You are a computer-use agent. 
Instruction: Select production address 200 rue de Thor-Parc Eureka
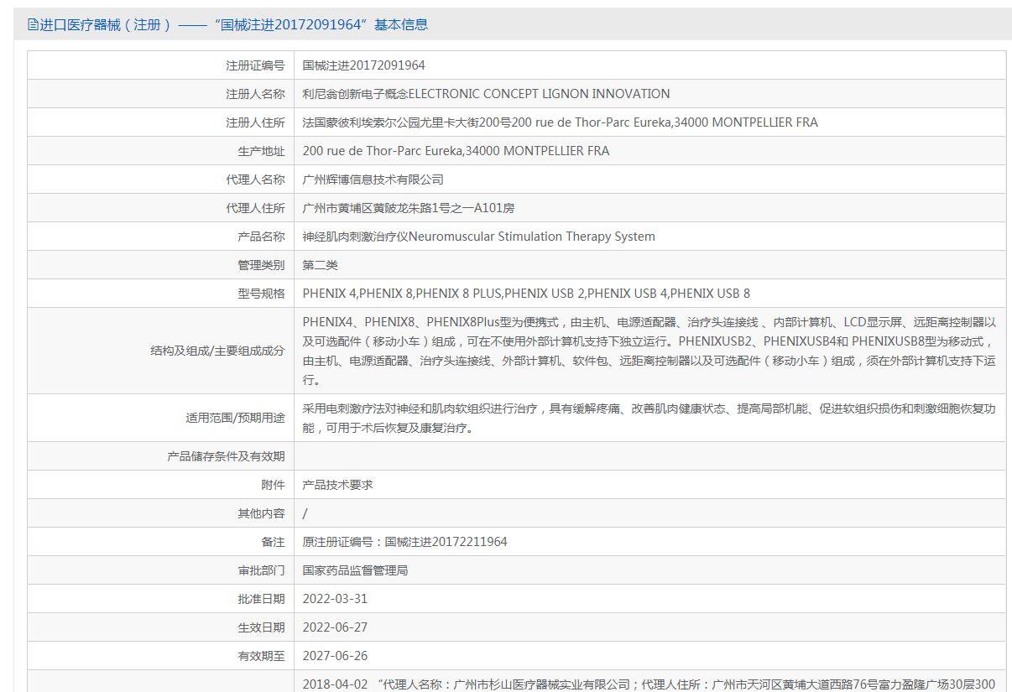pos(456,151)
